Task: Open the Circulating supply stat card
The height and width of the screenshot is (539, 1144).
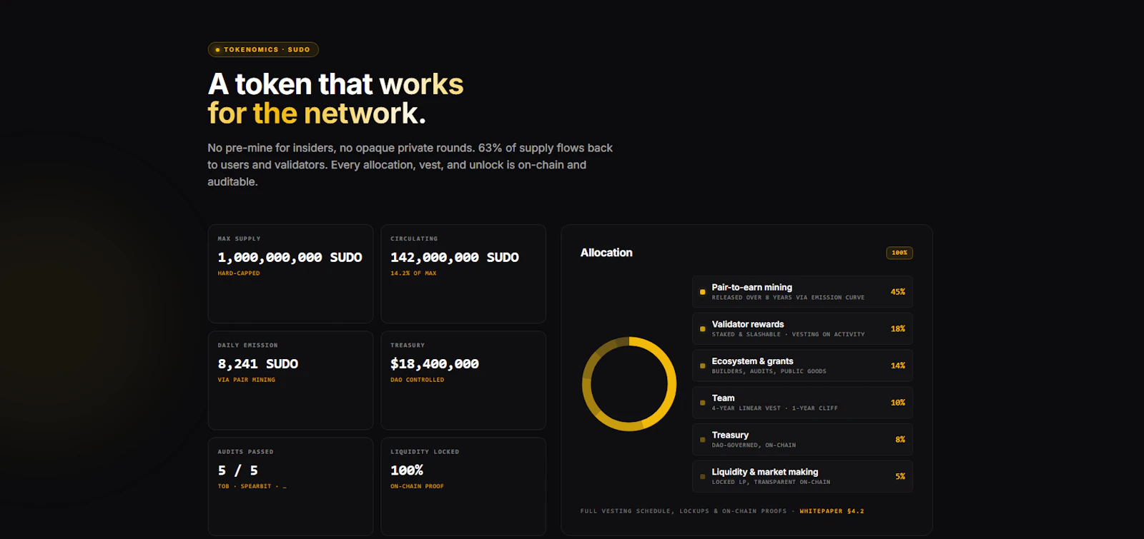Action: pos(463,274)
